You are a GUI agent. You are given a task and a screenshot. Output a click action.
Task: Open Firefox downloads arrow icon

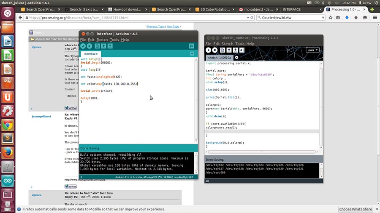347,18
